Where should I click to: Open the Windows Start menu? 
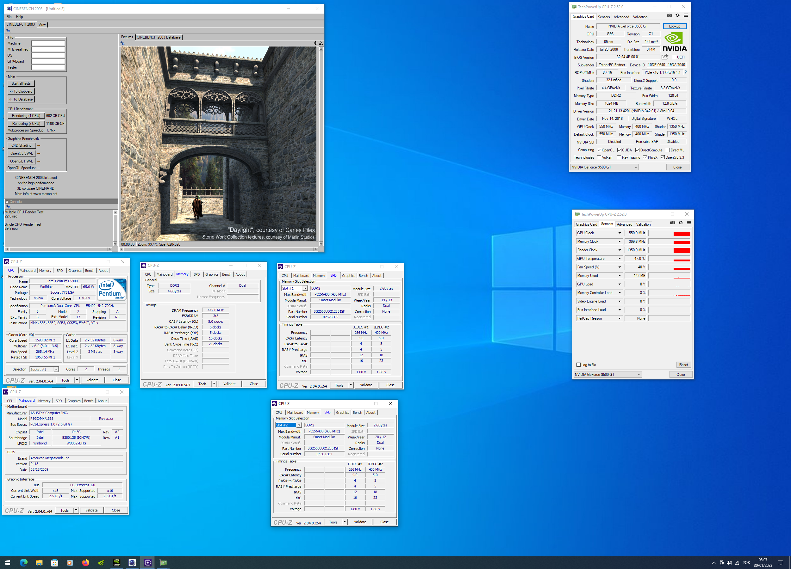pos(8,562)
